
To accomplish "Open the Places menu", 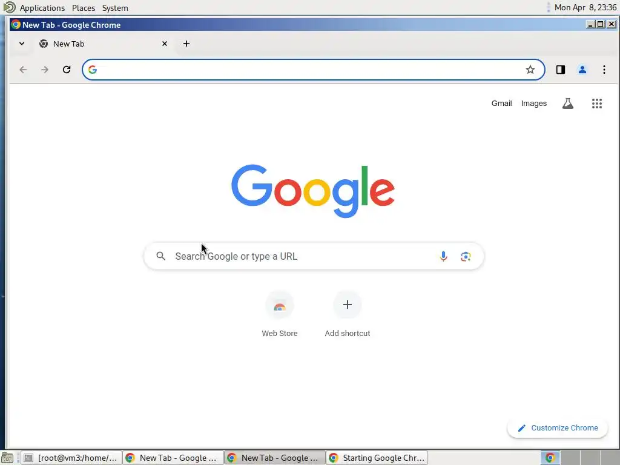I will pyautogui.click(x=84, y=8).
